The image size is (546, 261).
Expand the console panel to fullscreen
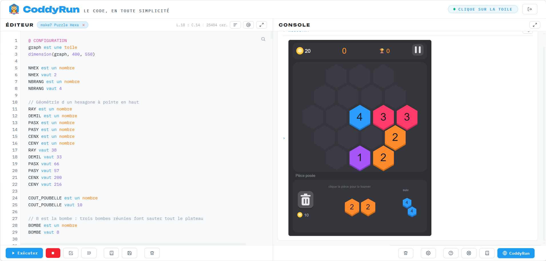(535, 25)
